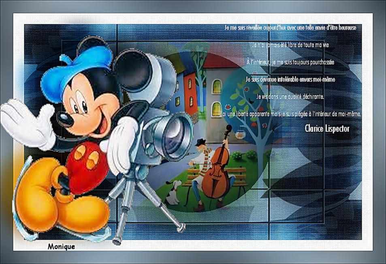The width and height of the screenshot is (386, 264).
Task: Click the signature "Monique"
Action: point(61,247)
